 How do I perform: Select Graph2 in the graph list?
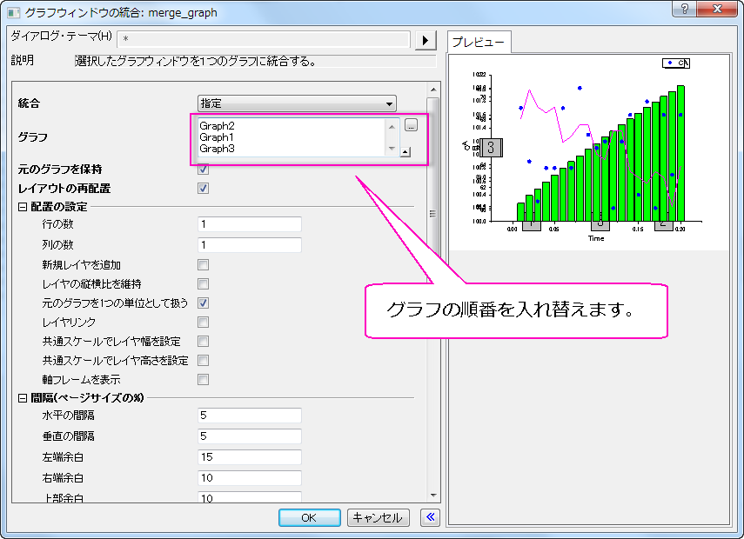pyautogui.click(x=217, y=126)
